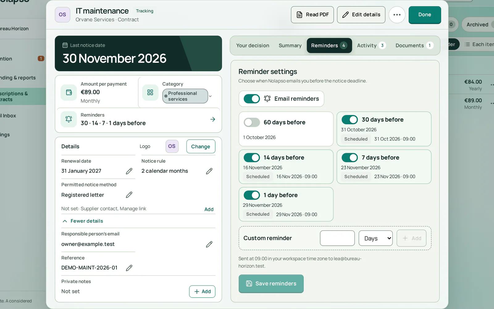Open the Professional services category dropdown
Screen dimensions: 494x309
187,96
